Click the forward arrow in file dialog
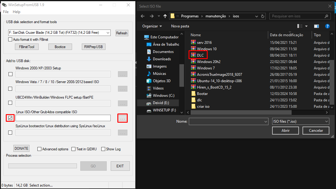Image resolution: width=336 pixels, height=189 pixels. click(x=151, y=16)
